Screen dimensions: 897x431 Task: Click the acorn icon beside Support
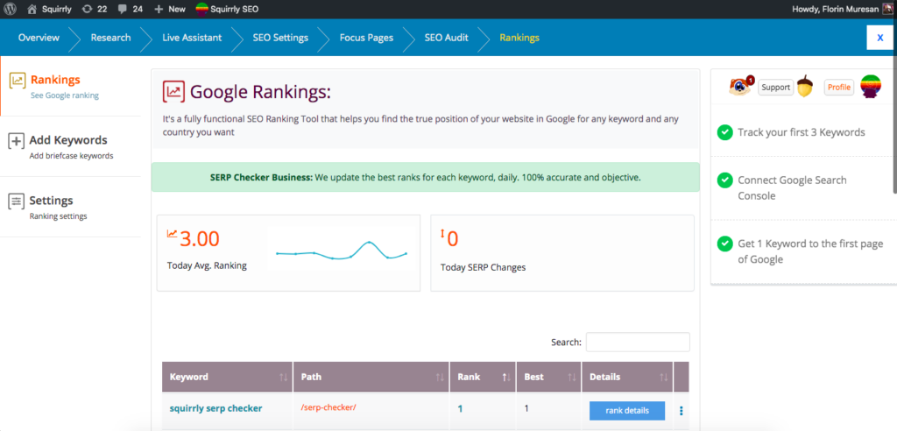806,87
